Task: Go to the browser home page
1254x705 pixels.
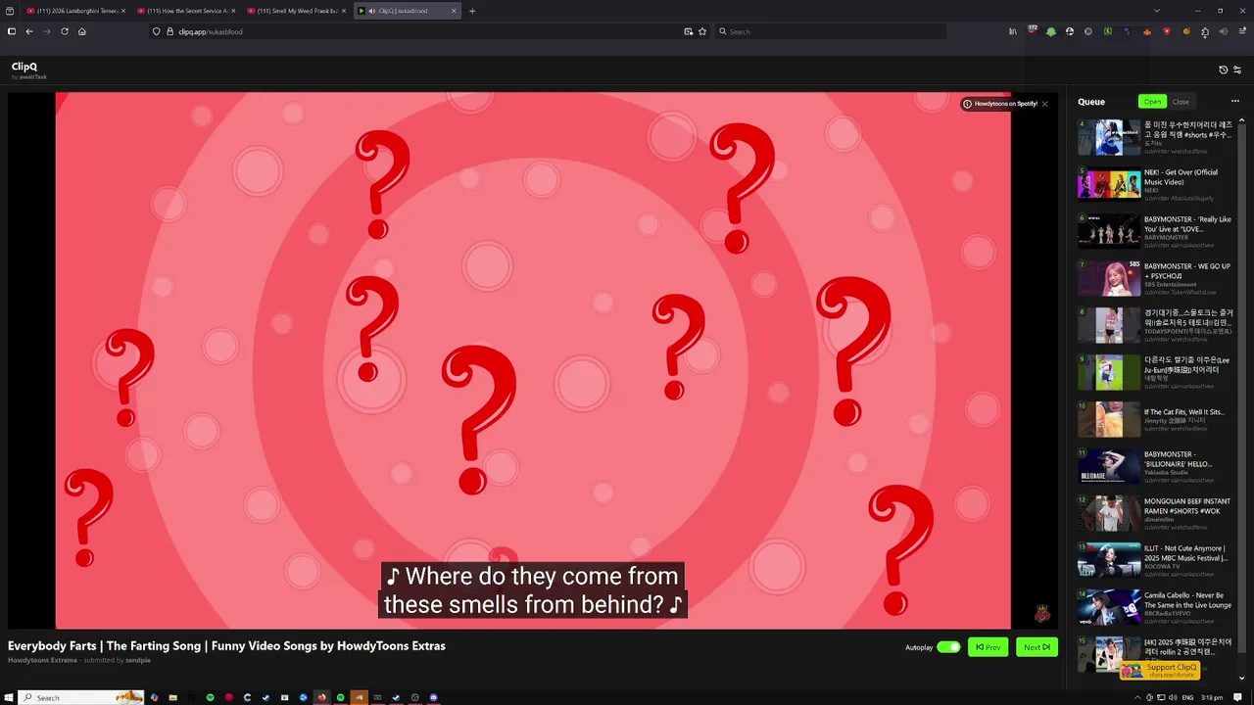Action: [x=82, y=31]
